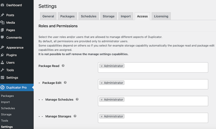
Task: Click the Comments speech bubble icon
Action: click(x=2, y=37)
